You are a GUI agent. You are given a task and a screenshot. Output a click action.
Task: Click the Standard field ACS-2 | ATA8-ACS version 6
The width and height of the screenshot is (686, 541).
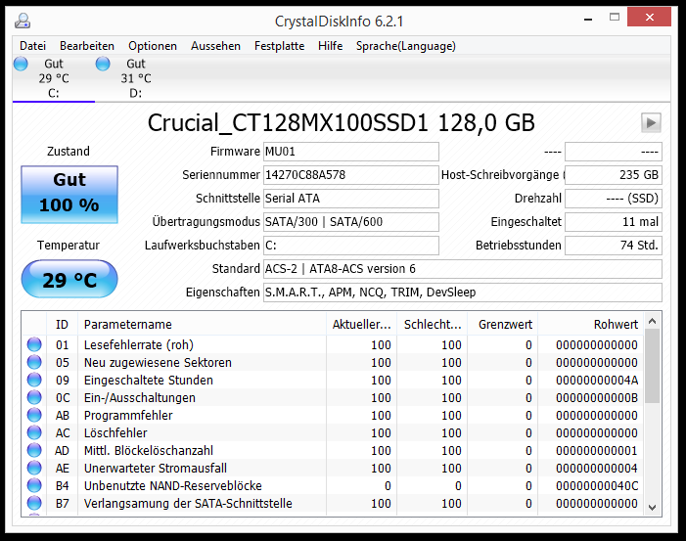point(463,269)
